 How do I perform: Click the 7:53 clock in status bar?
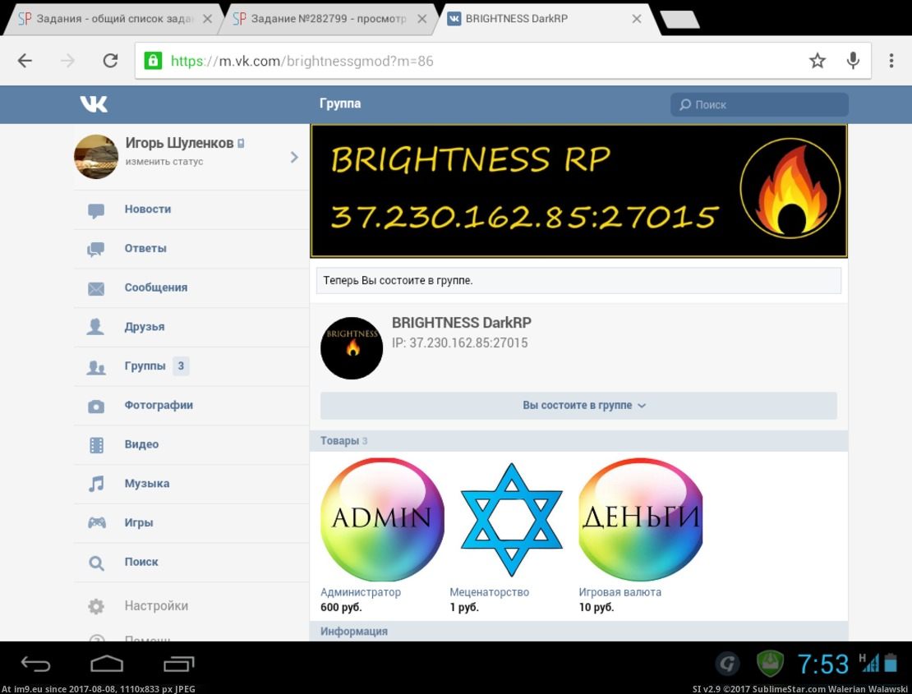point(822,664)
